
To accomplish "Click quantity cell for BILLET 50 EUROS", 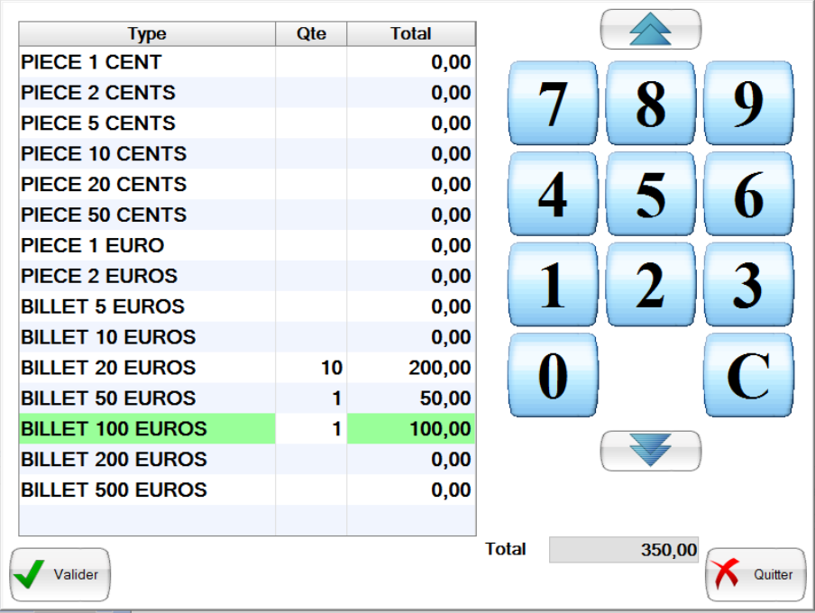I will click(x=311, y=398).
